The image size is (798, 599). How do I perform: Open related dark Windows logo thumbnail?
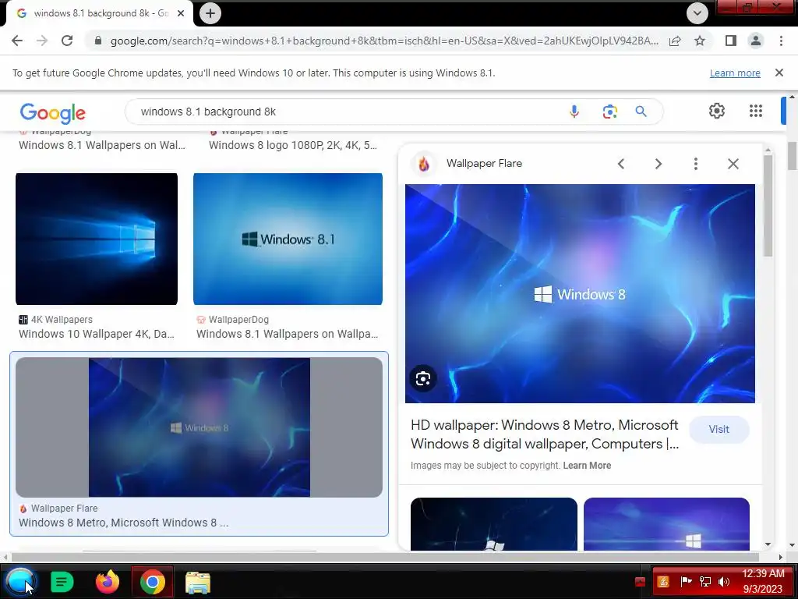tap(493, 524)
